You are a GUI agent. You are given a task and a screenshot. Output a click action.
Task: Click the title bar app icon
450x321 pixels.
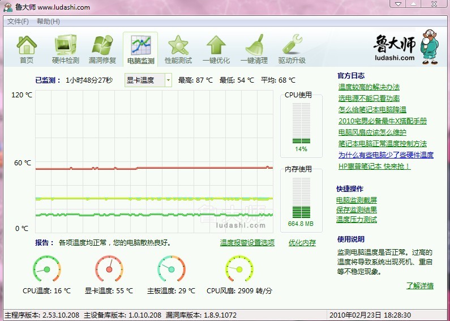pyautogui.click(x=8, y=7)
